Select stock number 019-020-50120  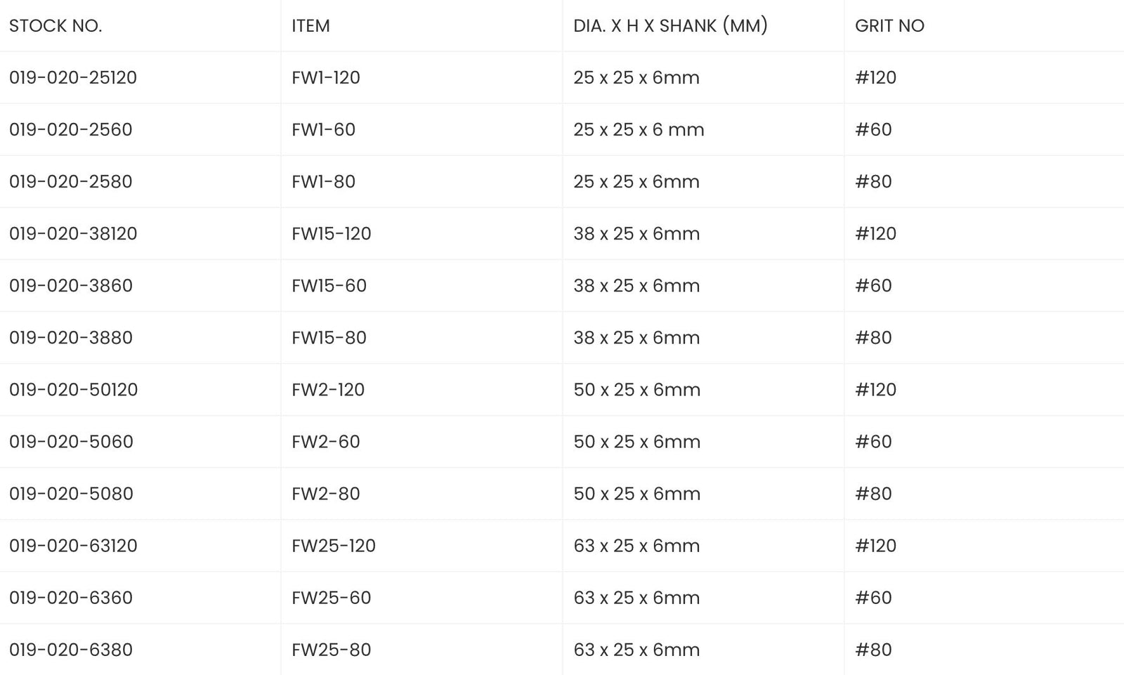(x=73, y=390)
